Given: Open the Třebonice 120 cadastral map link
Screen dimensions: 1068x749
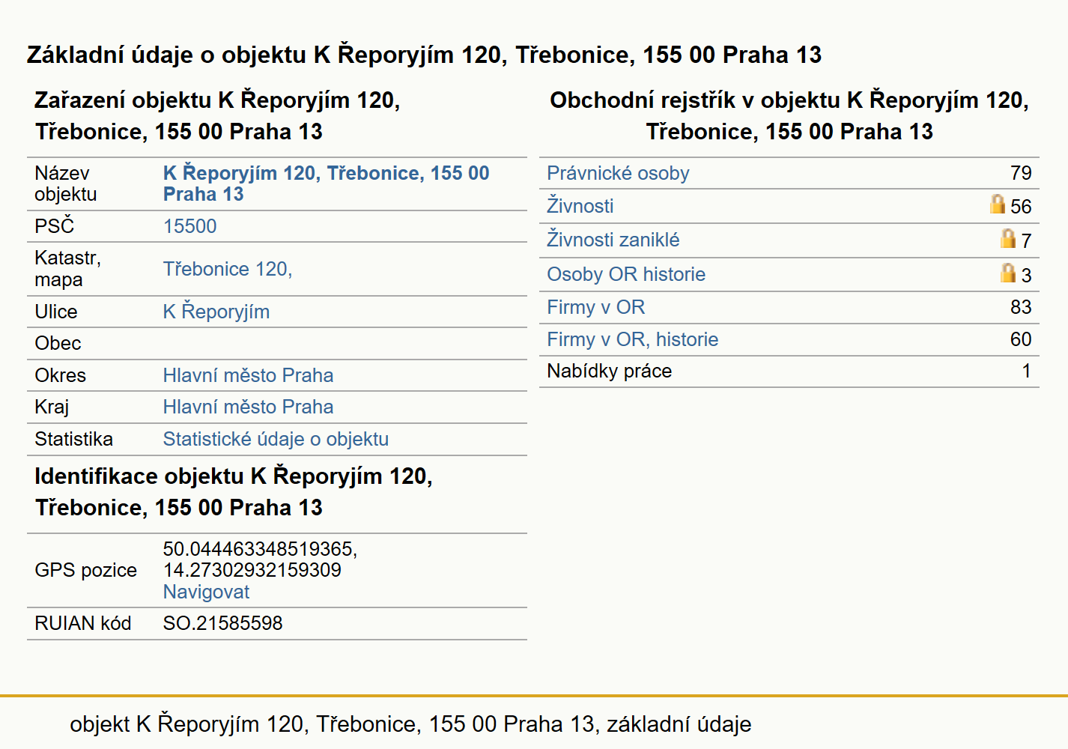Looking at the screenshot, I should click(x=228, y=269).
